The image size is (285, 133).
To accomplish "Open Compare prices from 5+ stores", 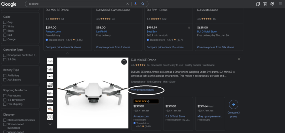I will point(63,47).
